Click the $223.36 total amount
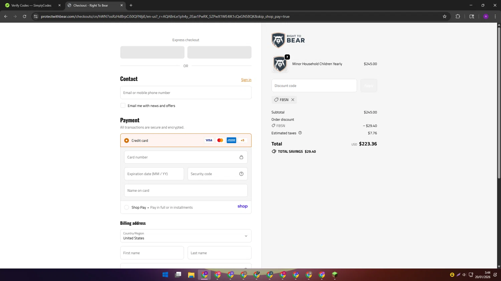Screen dimensions: 501x281 click(368, 144)
